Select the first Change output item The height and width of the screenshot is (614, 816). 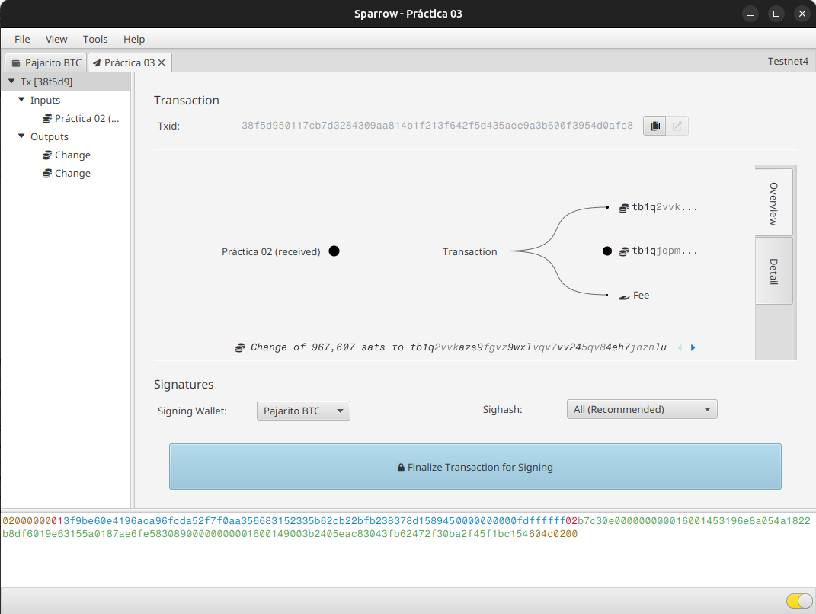pos(66,155)
